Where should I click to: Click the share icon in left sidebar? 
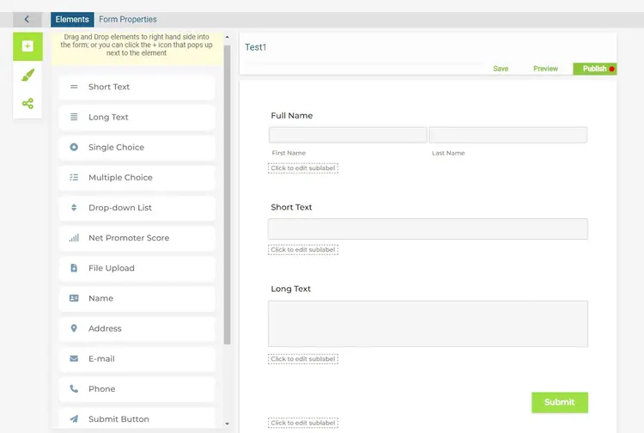click(x=27, y=104)
